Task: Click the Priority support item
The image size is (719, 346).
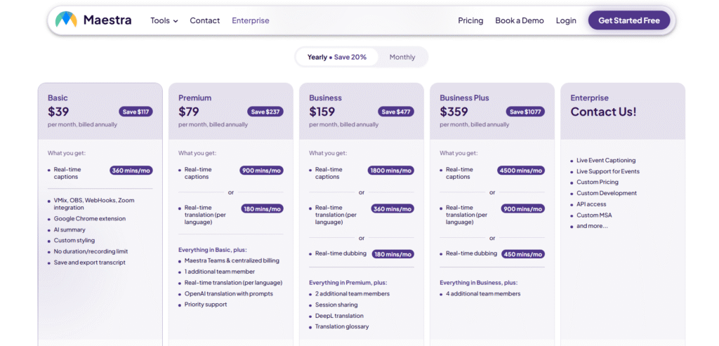Action: point(206,305)
